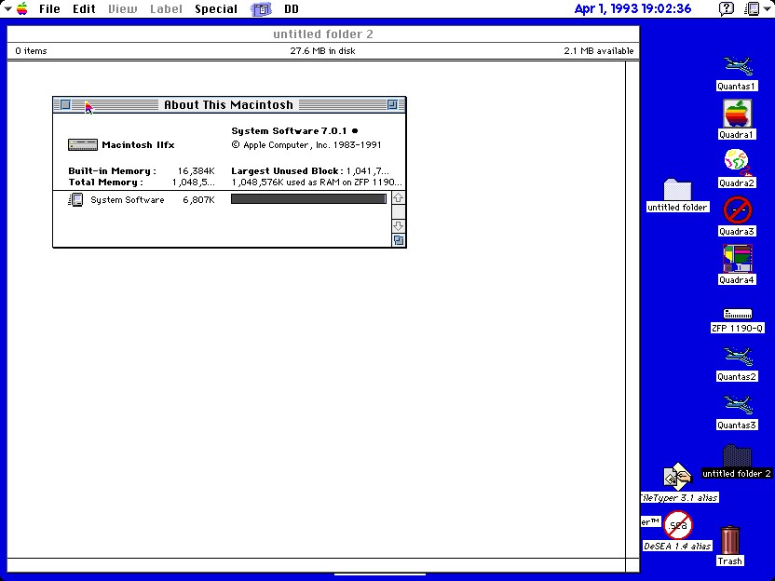Click the untitled folder 2 window title
The width and height of the screenshot is (775, 581).
[x=323, y=34]
